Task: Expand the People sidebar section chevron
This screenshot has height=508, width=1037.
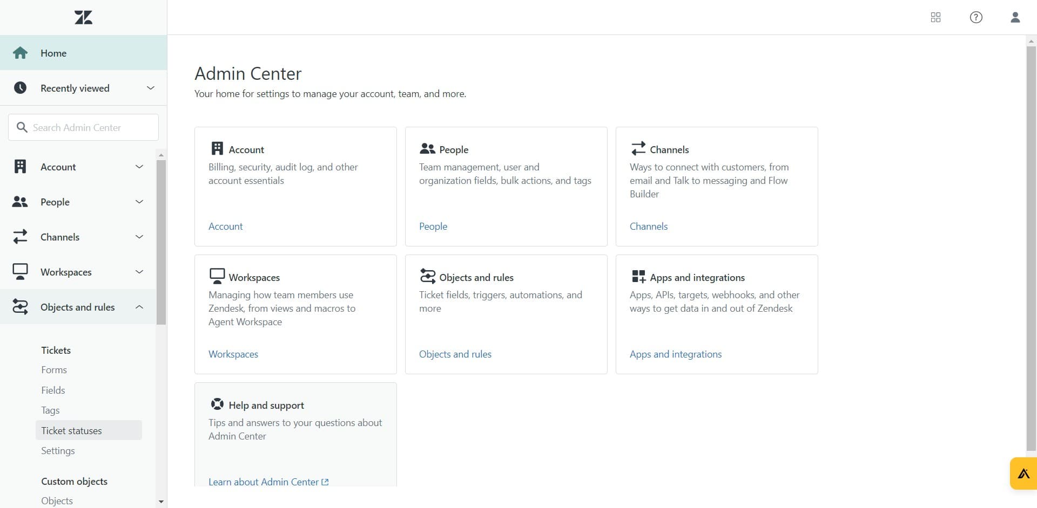Action: pos(139,202)
